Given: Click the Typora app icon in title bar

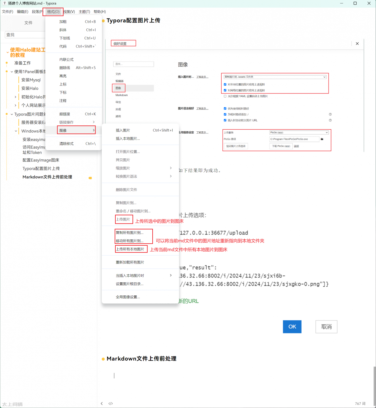Looking at the screenshot, I should [4, 3].
